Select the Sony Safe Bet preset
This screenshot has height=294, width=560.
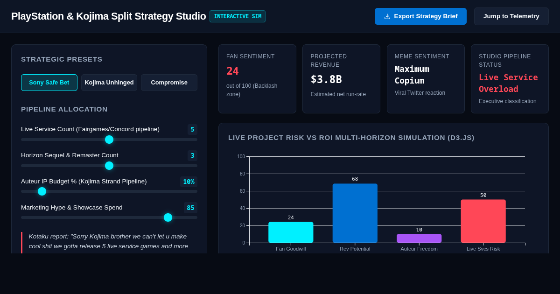tap(49, 83)
